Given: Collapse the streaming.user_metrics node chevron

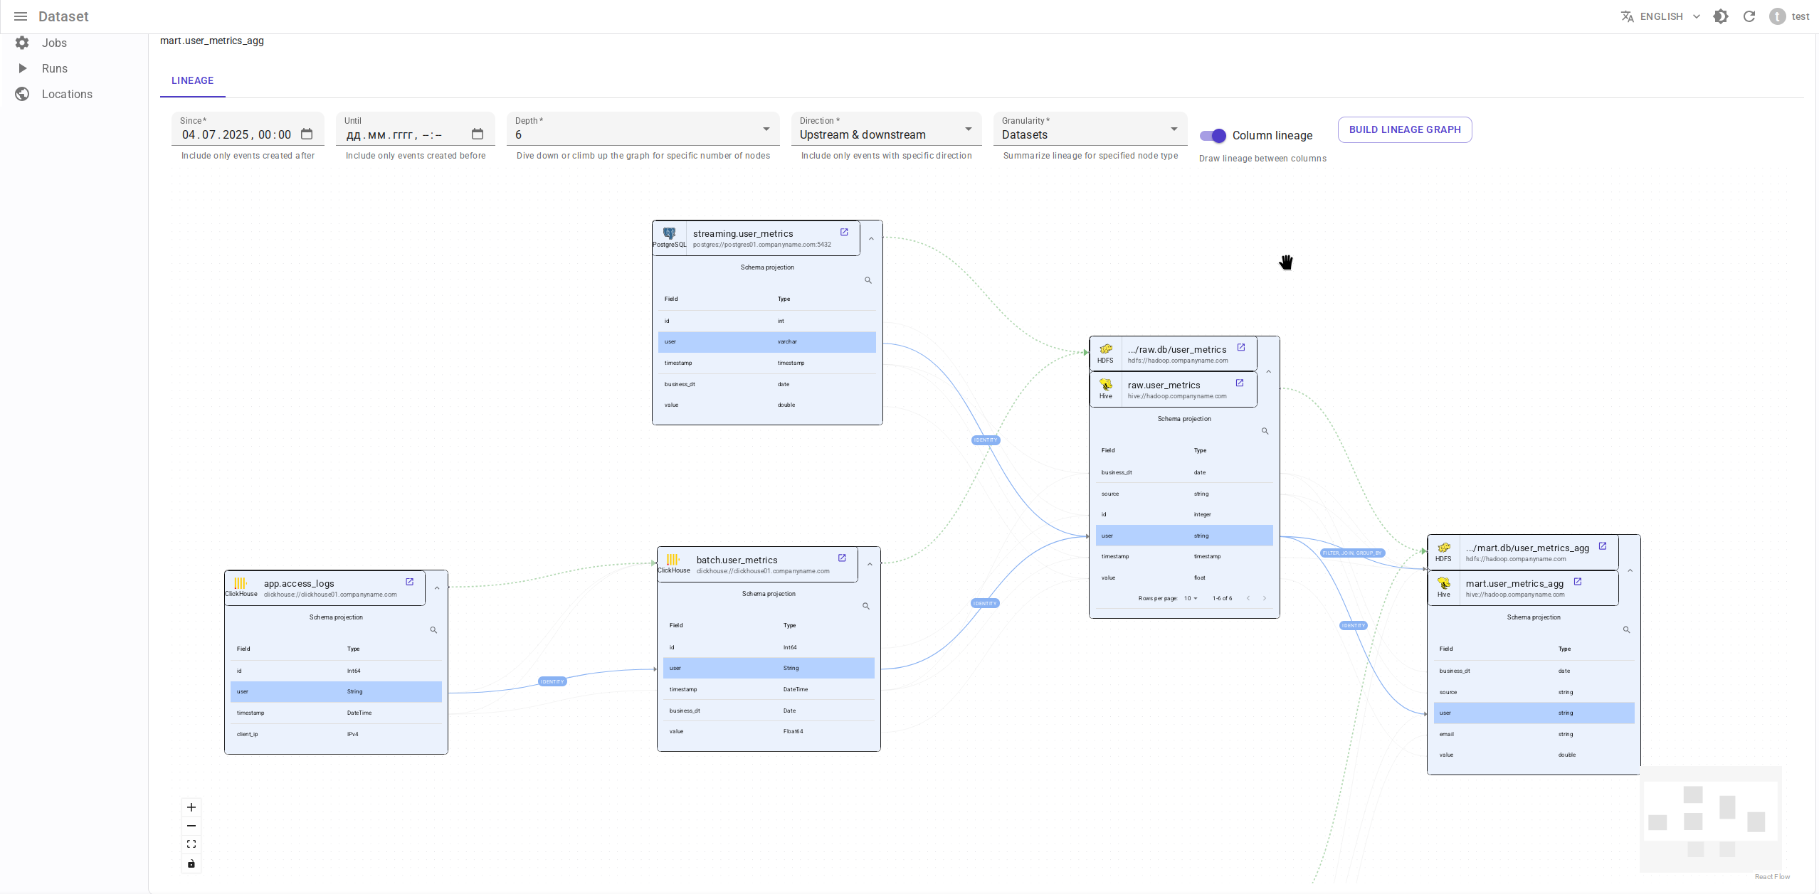Looking at the screenshot, I should click(x=871, y=239).
